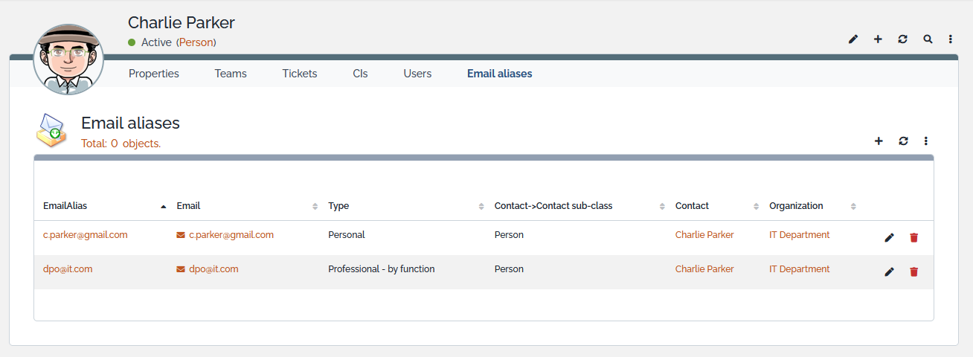Image resolution: width=973 pixels, height=357 pixels.
Task: Open the Email aliases list's three-dot menu
Action: click(926, 141)
